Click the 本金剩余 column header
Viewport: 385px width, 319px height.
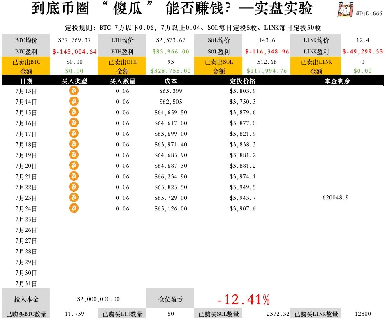click(x=337, y=81)
